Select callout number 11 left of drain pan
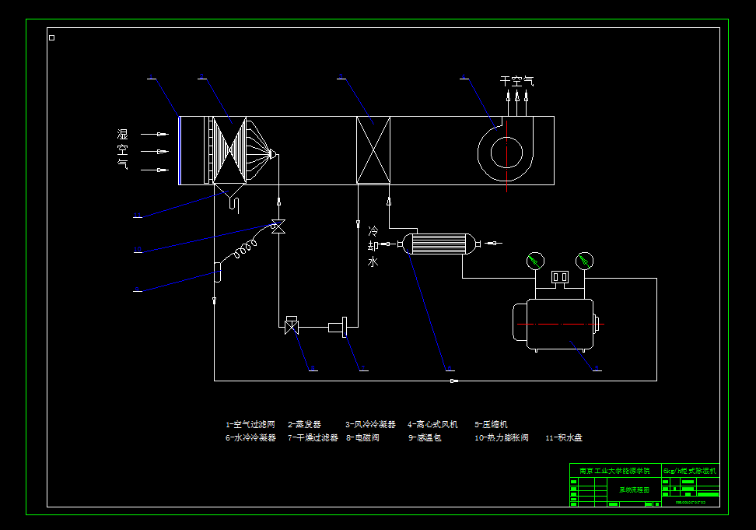Screen dimensions: 756x530 [138, 215]
